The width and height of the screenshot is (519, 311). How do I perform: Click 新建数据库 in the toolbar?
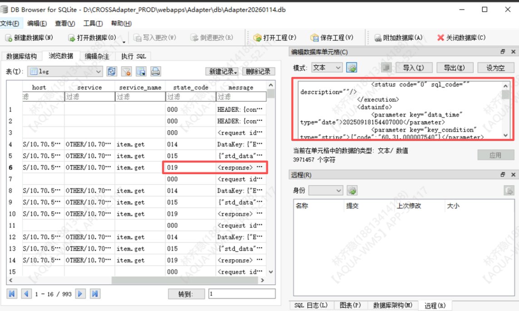coord(29,38)
